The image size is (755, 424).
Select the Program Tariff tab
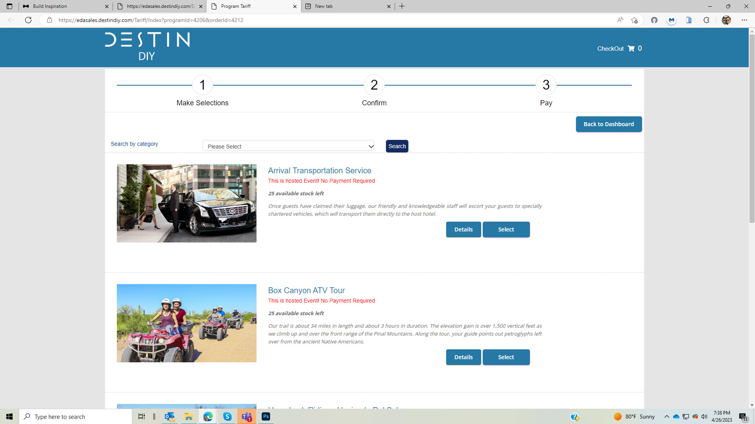click(254, 6)
